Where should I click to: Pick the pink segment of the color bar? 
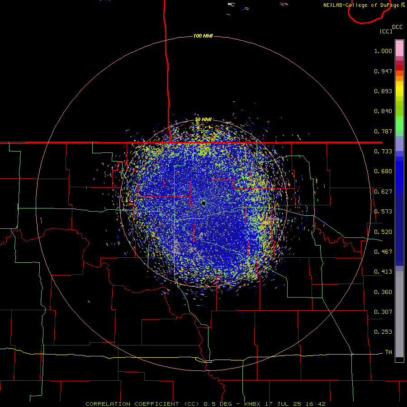(x=399, y=48)
